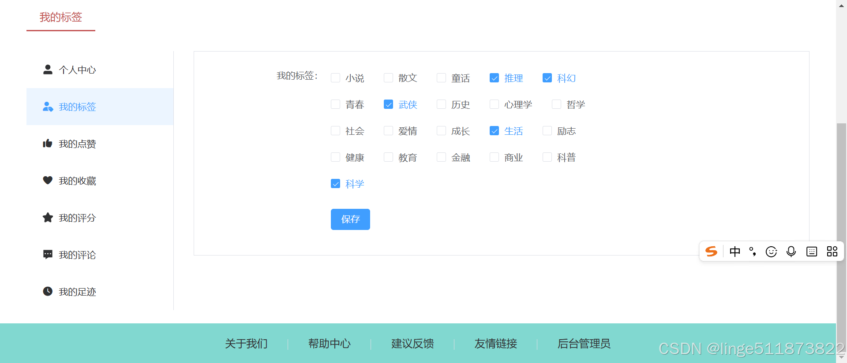Check the 心理学 tag checkbox
The height and width of the screenshot is (363, 847).
point(494,104)
